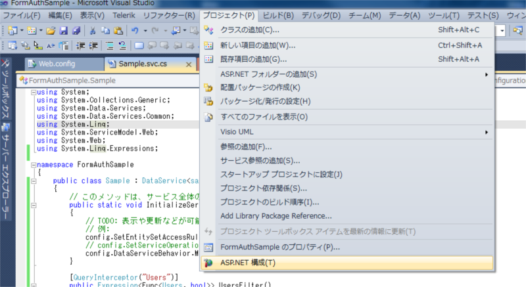Click Add Library Package Reference entry
The image size is (526, 287).
(x=275, y=215)
